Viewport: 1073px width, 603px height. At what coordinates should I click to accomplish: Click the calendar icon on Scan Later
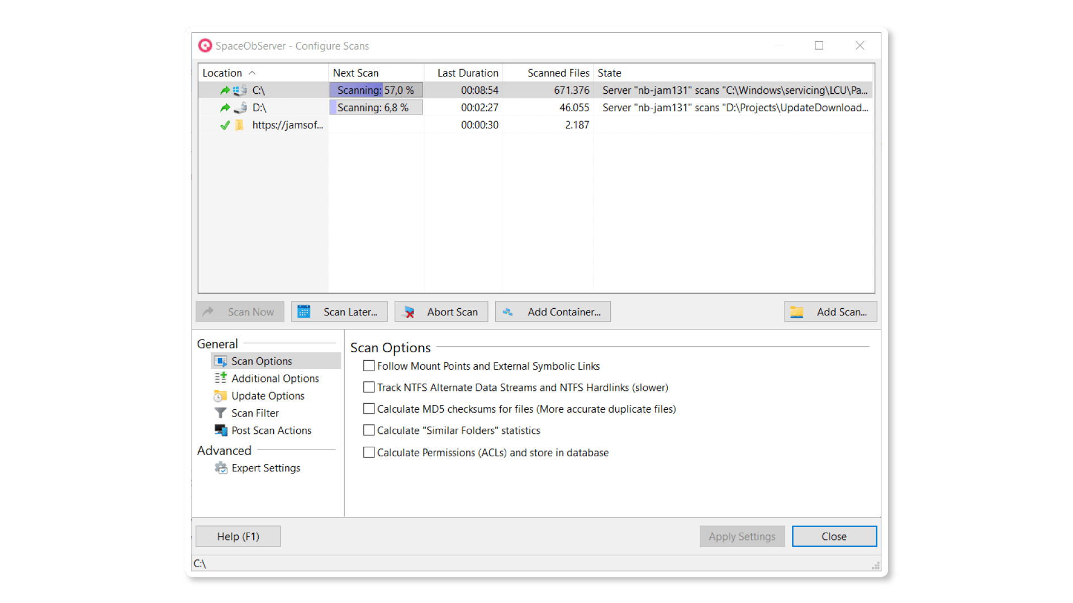(303, 312)
